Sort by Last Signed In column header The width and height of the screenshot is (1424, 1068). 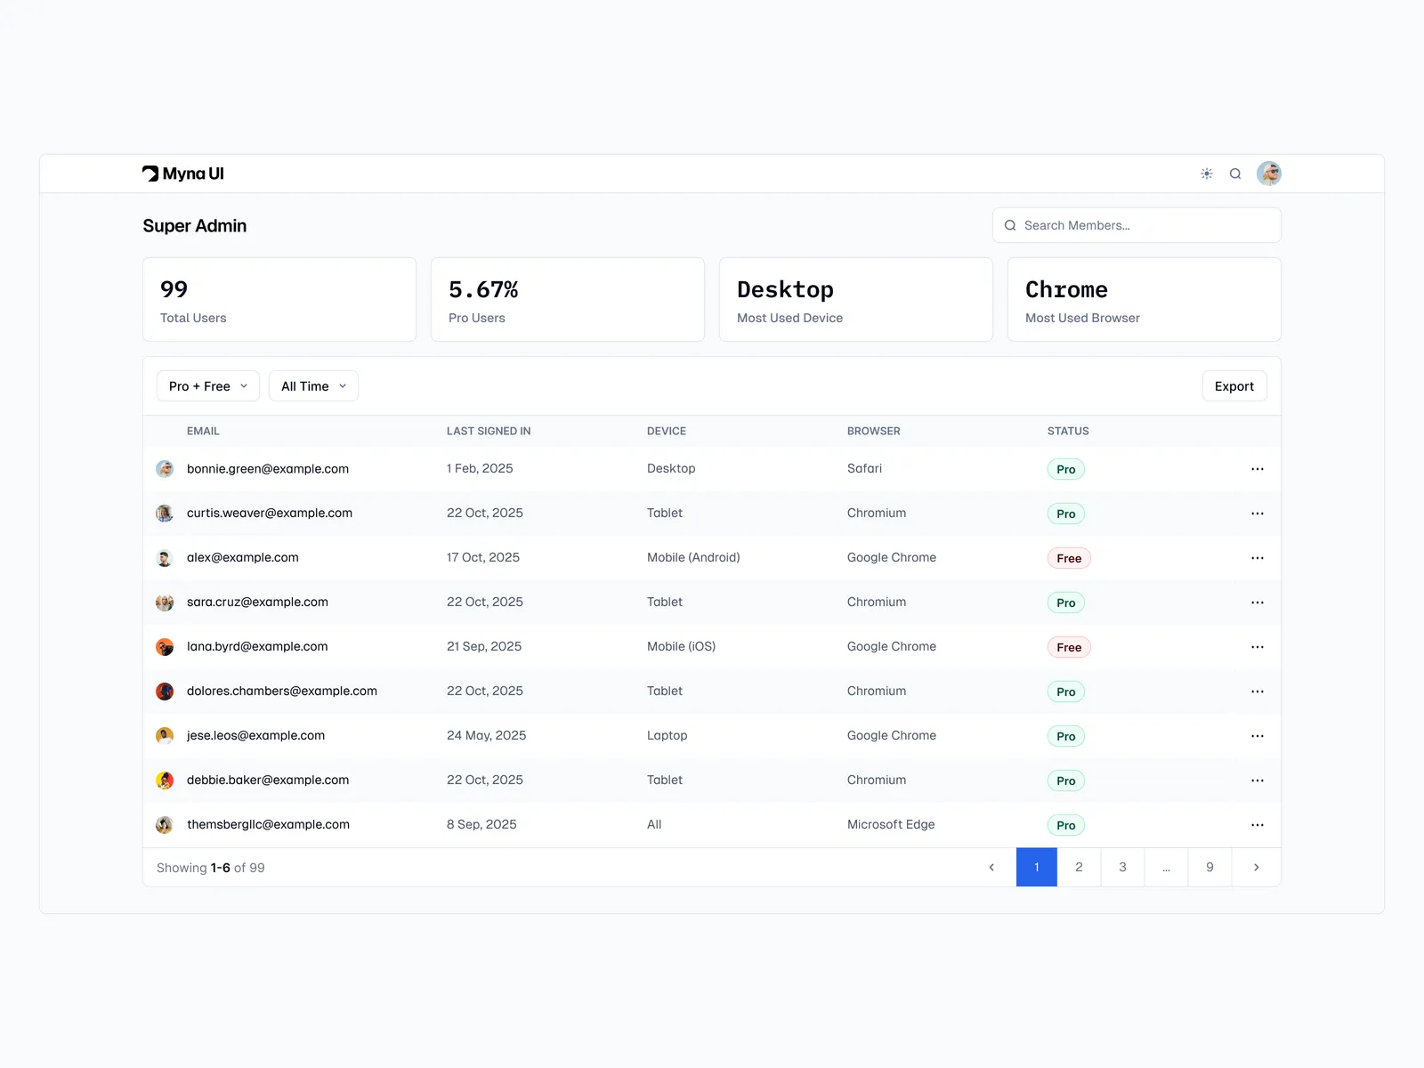click(489, 431)
